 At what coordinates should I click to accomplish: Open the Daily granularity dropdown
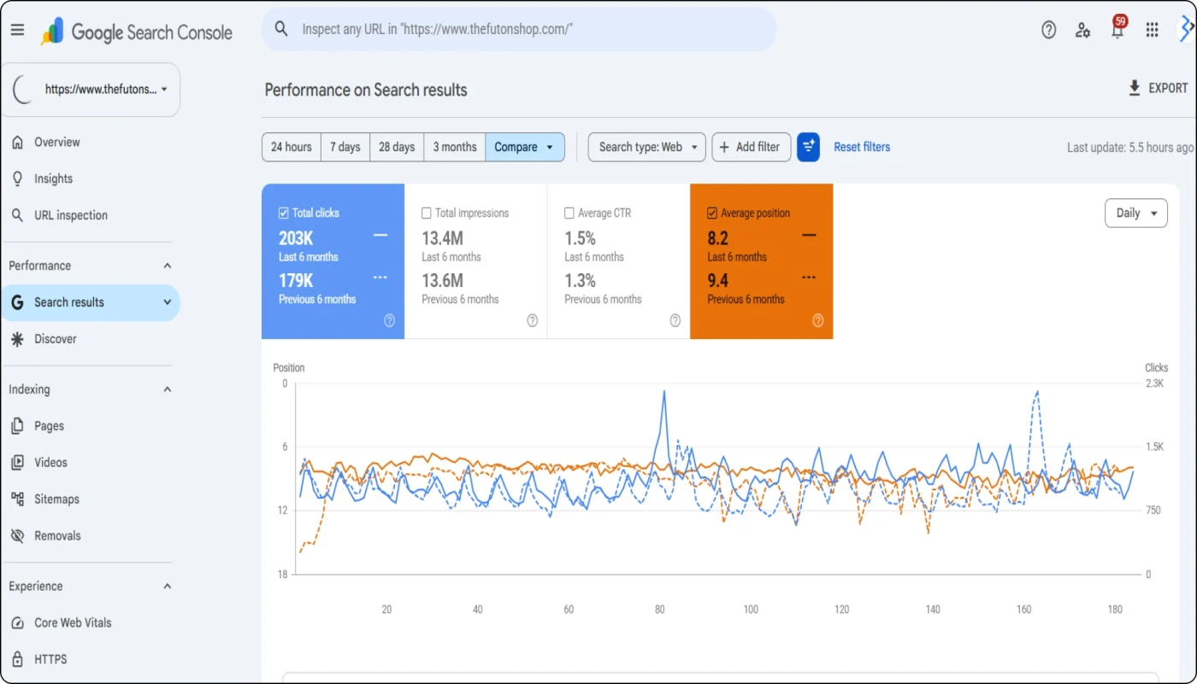(1136, 213)
